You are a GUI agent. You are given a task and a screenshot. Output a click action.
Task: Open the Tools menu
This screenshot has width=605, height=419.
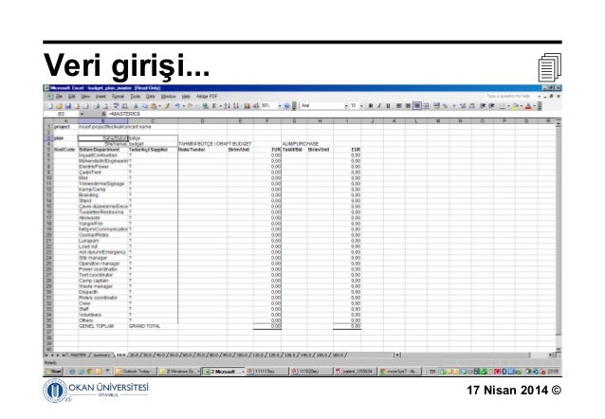[x=135, y=96]
